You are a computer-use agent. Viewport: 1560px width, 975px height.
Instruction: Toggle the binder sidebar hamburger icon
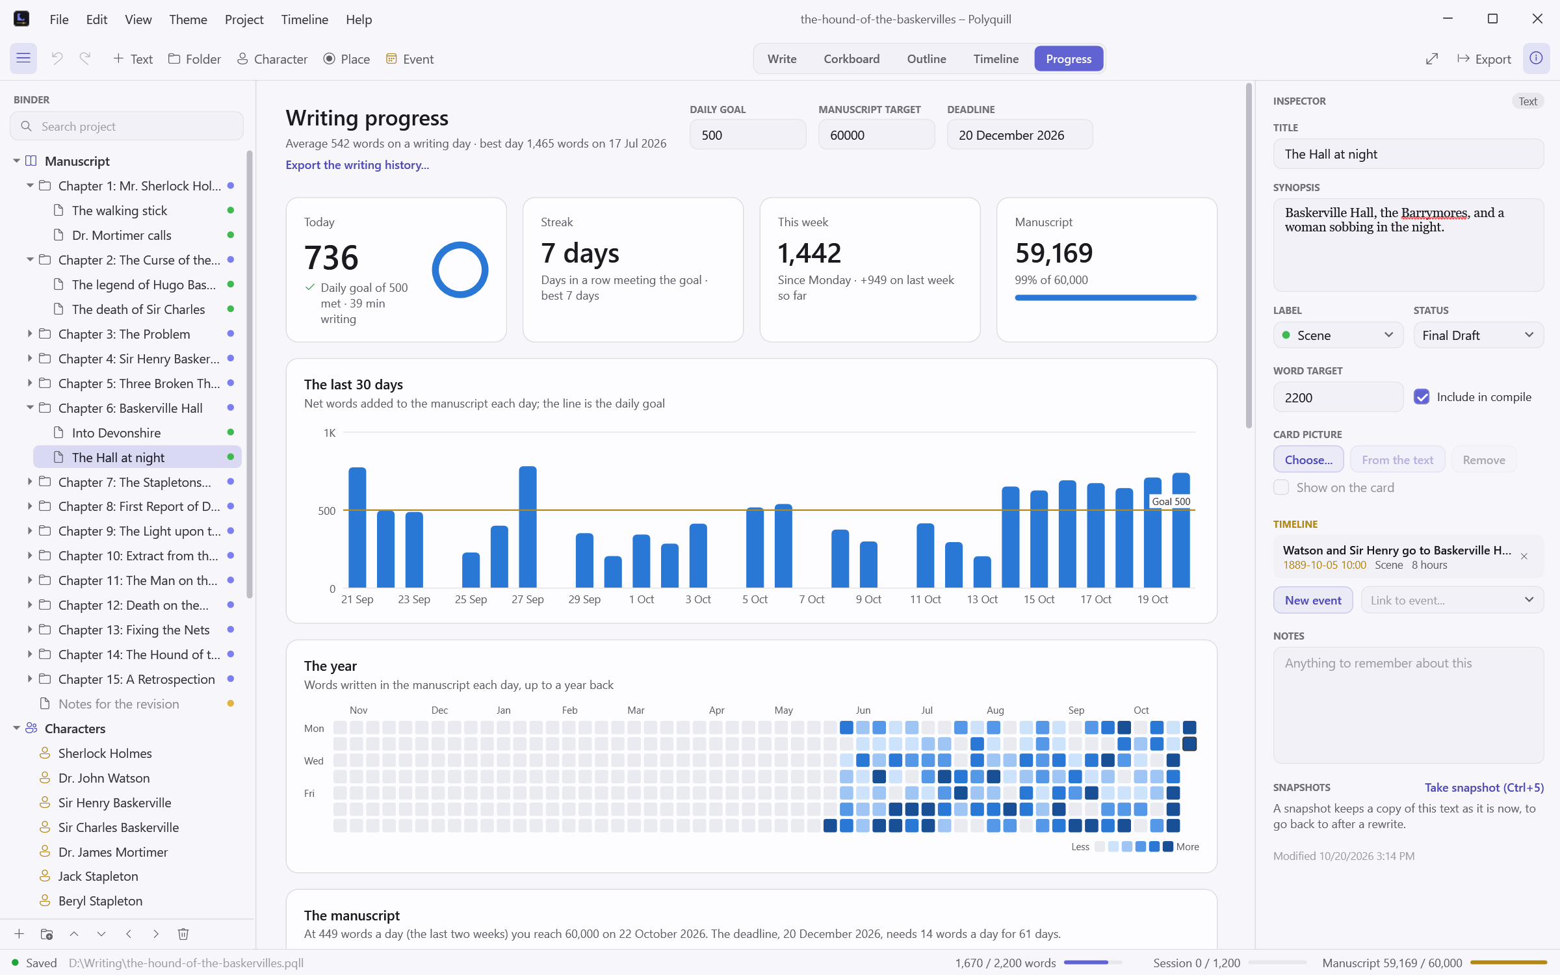coord(23,58)
